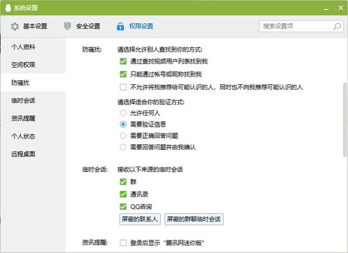The height and width of the screenshot is (253, 348).
Task: Uncheck 只能通过帐号或昵称找到我
Action: tap(123, 74)
